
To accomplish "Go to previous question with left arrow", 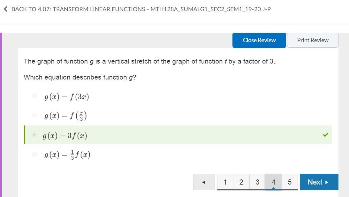I will [x=204, y=182].
